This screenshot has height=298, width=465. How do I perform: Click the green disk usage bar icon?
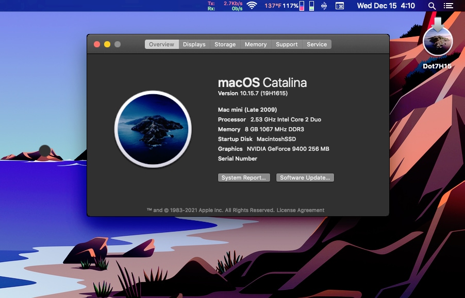point(311,6)
